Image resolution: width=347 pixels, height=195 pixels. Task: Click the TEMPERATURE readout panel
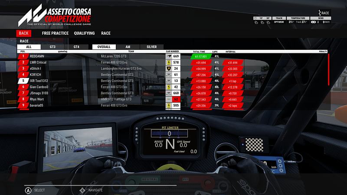tap(298, 20)
